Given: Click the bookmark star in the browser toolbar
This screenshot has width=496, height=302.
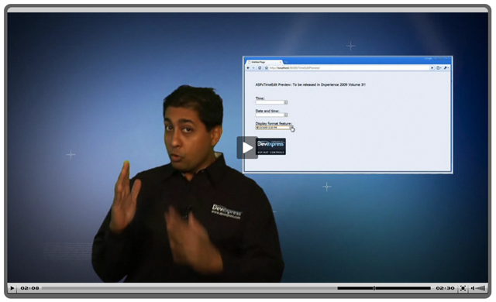Looking at the screenshot, I should [267, 68].
